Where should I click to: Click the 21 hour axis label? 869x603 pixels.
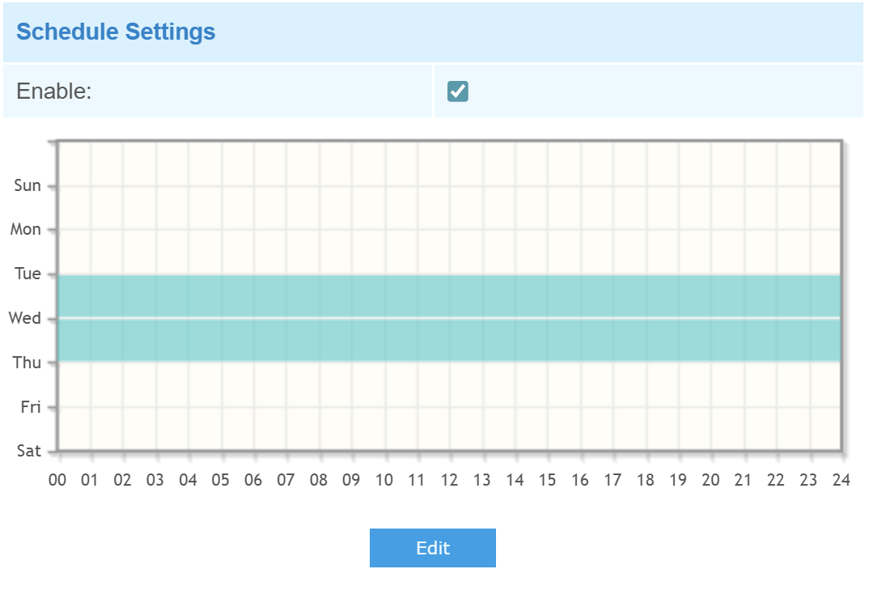pos(743,481)
